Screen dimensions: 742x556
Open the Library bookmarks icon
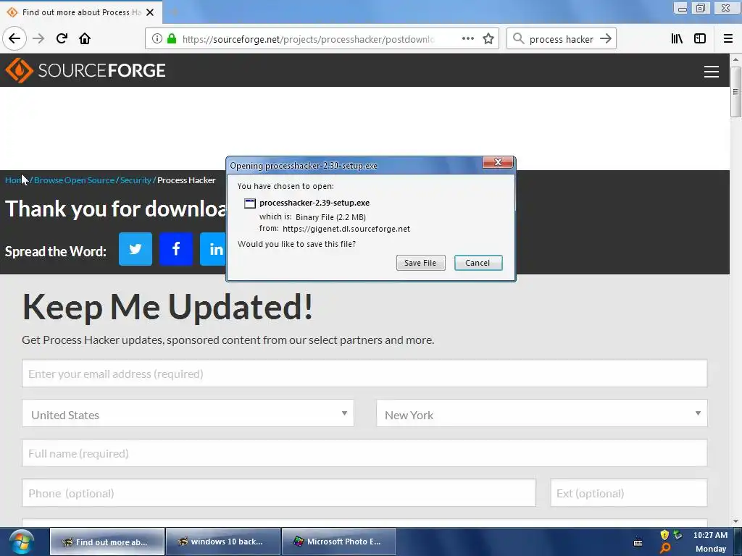(677, 39)
